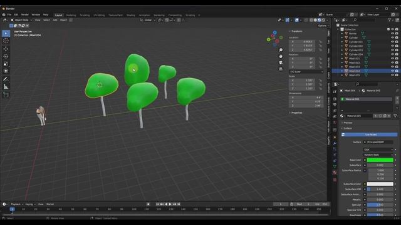The image size is (401, 225).
Task: Select the Add Cube tool
Action: (x=6, y=95)
